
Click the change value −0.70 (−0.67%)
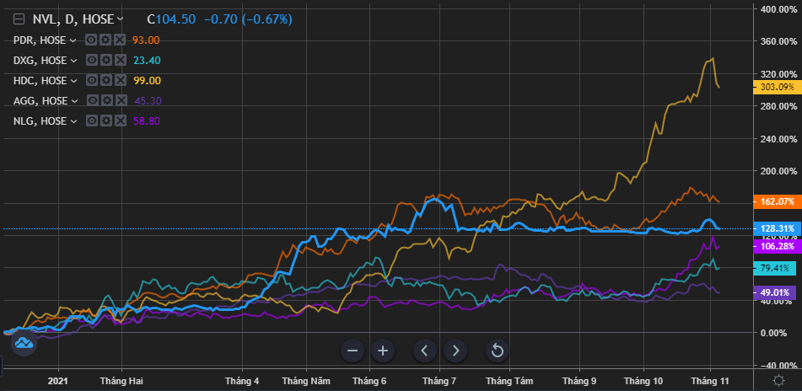coord(248,19)
